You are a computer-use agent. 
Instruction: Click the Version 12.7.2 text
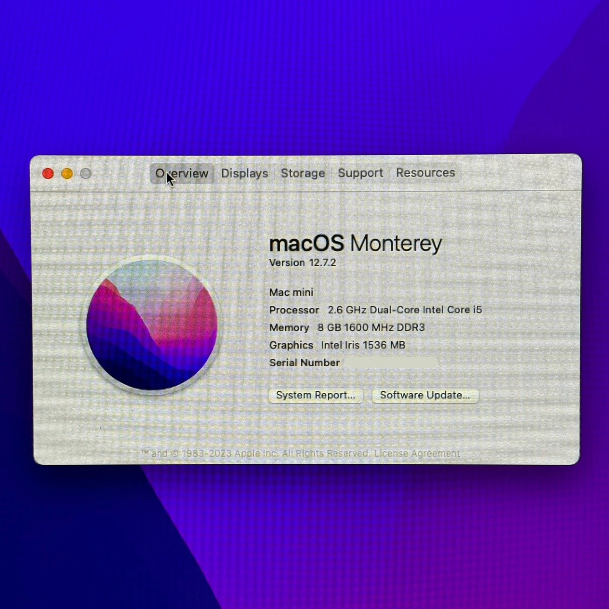click(303, 262)
